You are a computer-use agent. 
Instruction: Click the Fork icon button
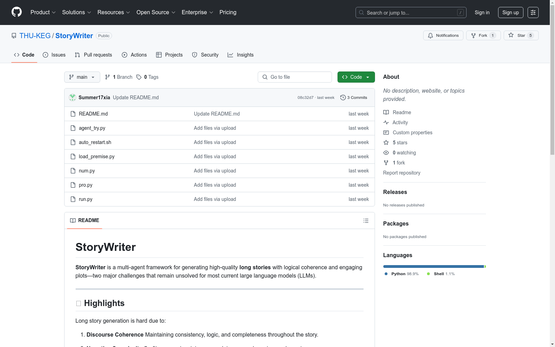coord(473,35)
